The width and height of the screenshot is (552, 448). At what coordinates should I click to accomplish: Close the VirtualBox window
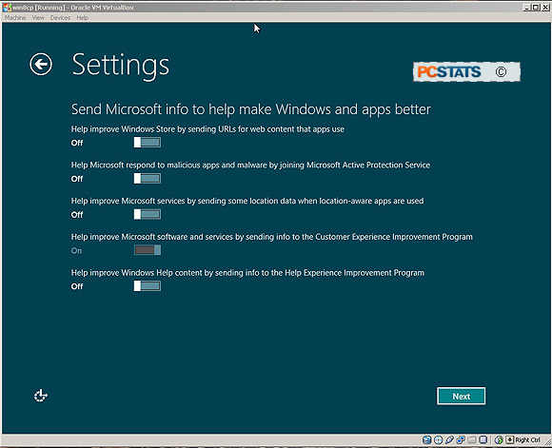click(x=545, y=7)
